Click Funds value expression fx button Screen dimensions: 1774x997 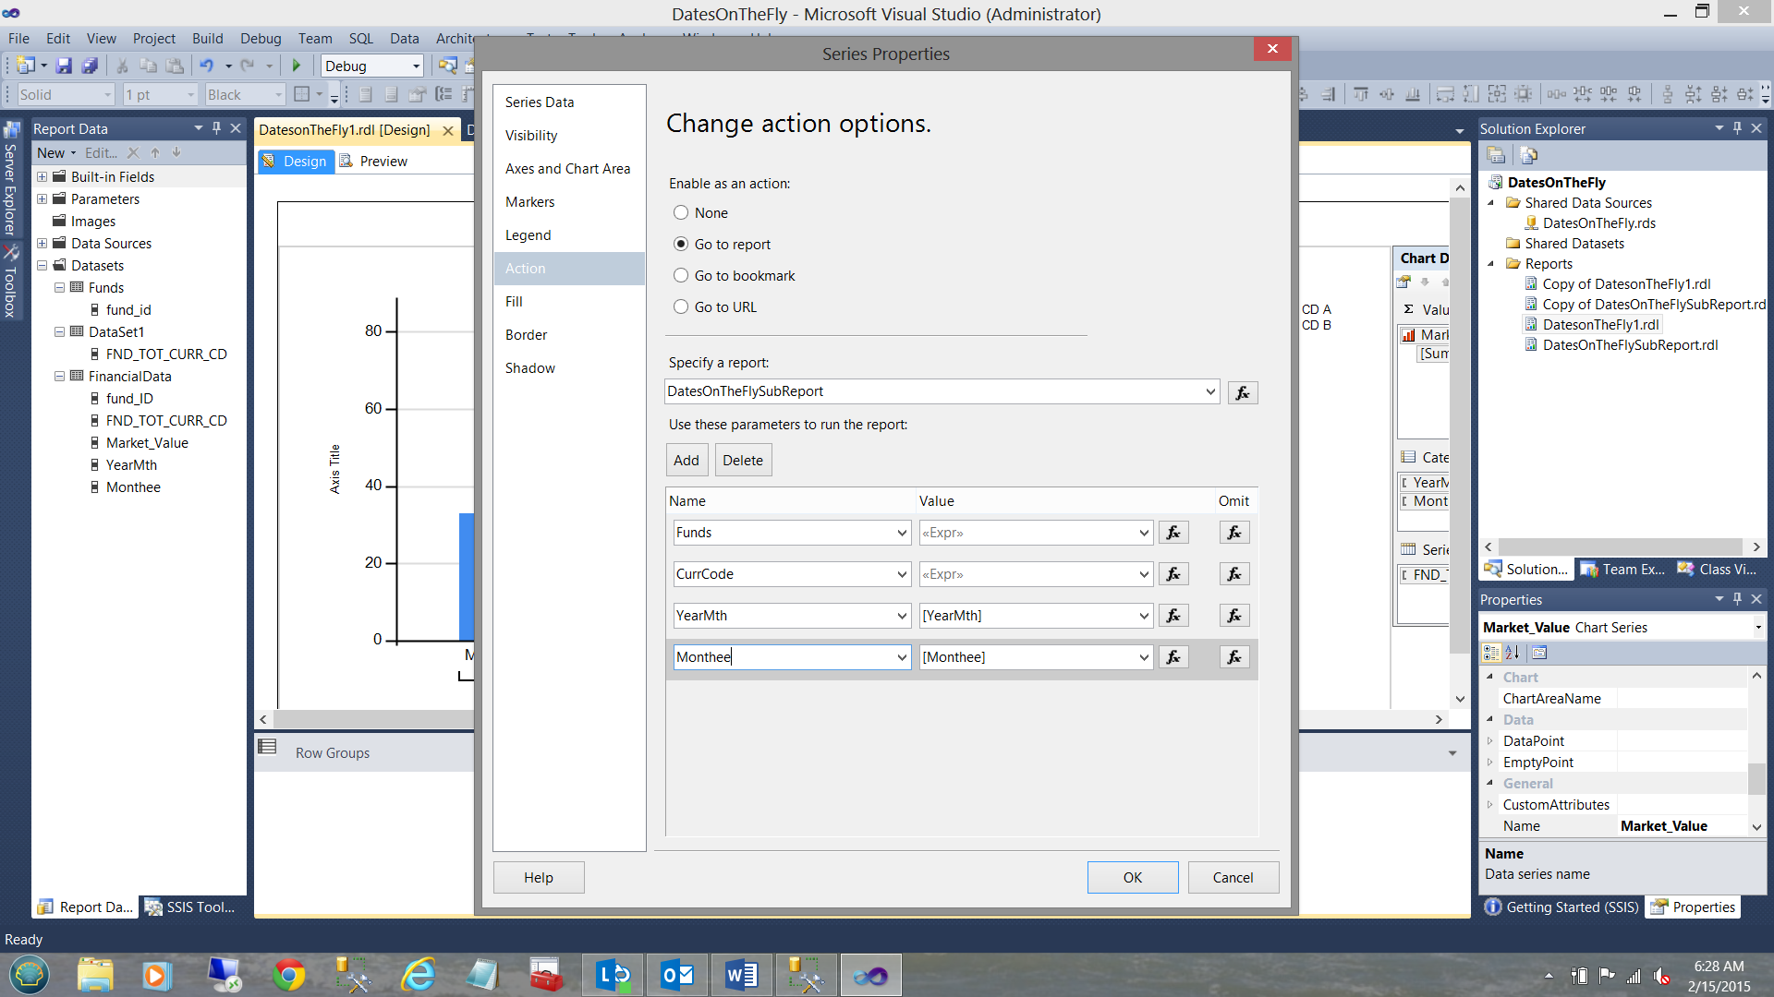click(x=1173, y=533)
